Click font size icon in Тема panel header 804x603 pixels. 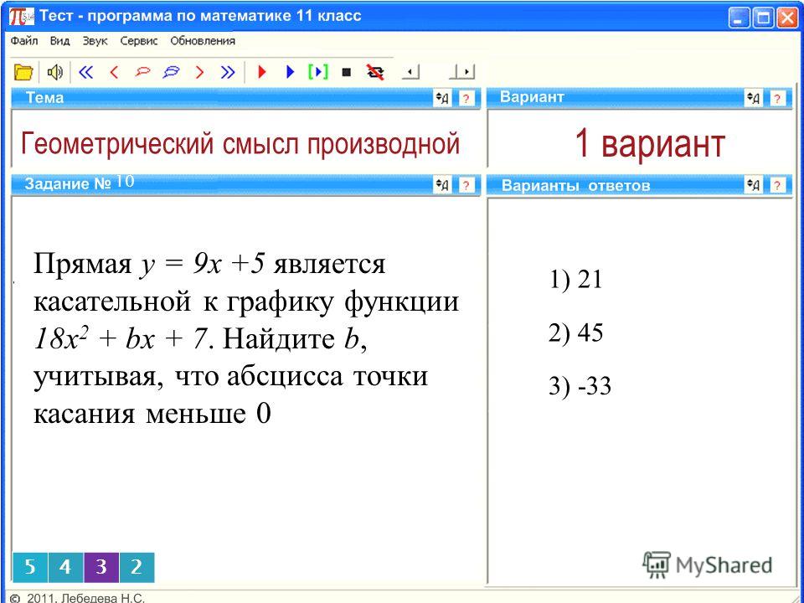[x=442, y=98]
